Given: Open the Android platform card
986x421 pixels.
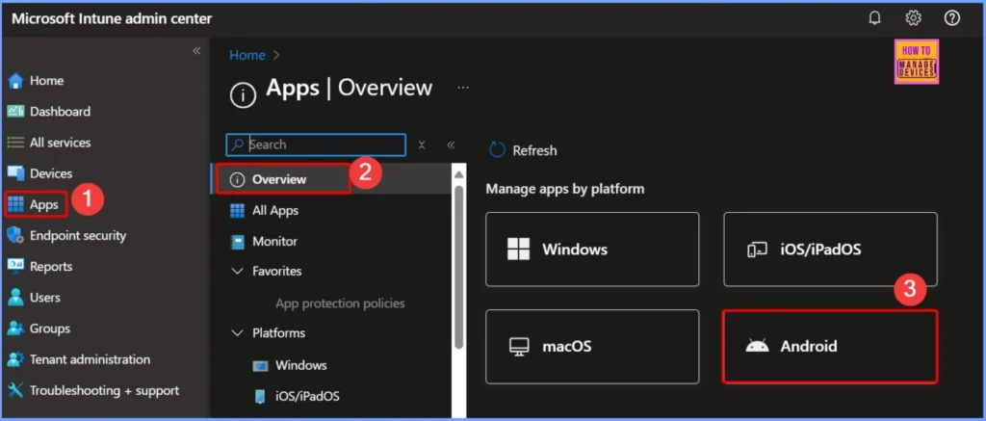Looking at the screenshot, I should tap(830, 346).
